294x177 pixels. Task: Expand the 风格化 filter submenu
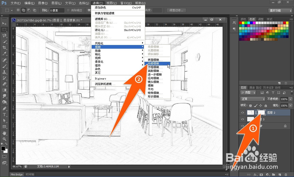click(118, 43)
